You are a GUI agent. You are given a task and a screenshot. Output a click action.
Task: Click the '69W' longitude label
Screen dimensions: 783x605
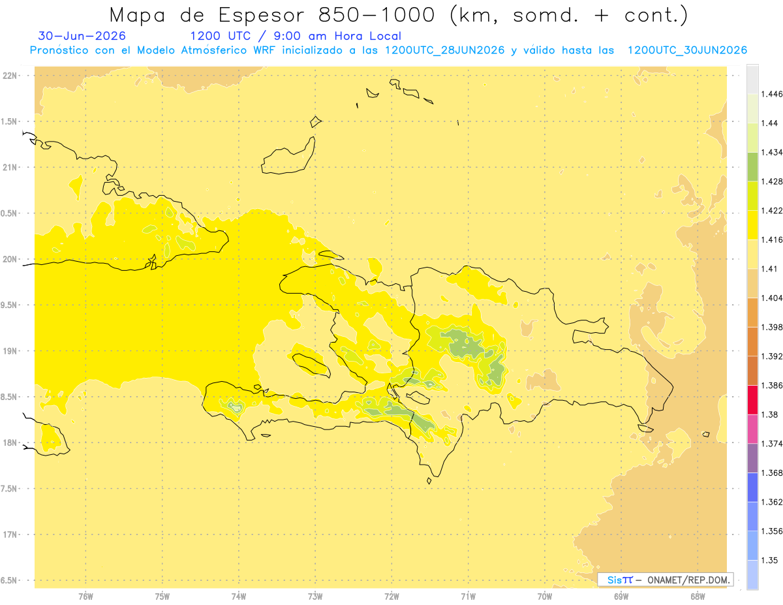pos(621,597)
